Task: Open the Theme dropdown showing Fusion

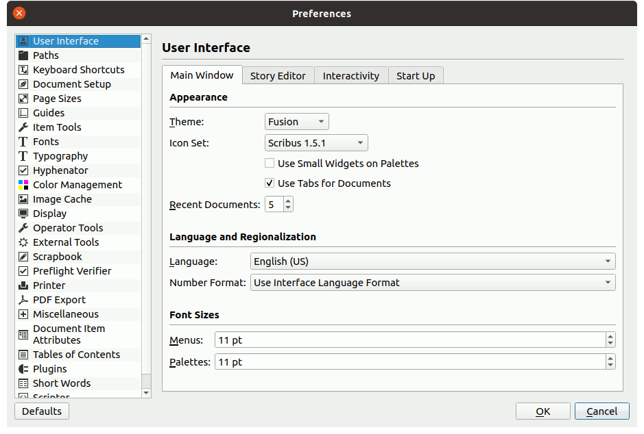Action: pyautogui.click(x=296, y=122)
